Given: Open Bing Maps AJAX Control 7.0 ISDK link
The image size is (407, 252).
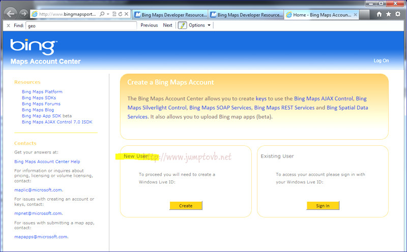Looking at the screenshot, I should point(57,122).
